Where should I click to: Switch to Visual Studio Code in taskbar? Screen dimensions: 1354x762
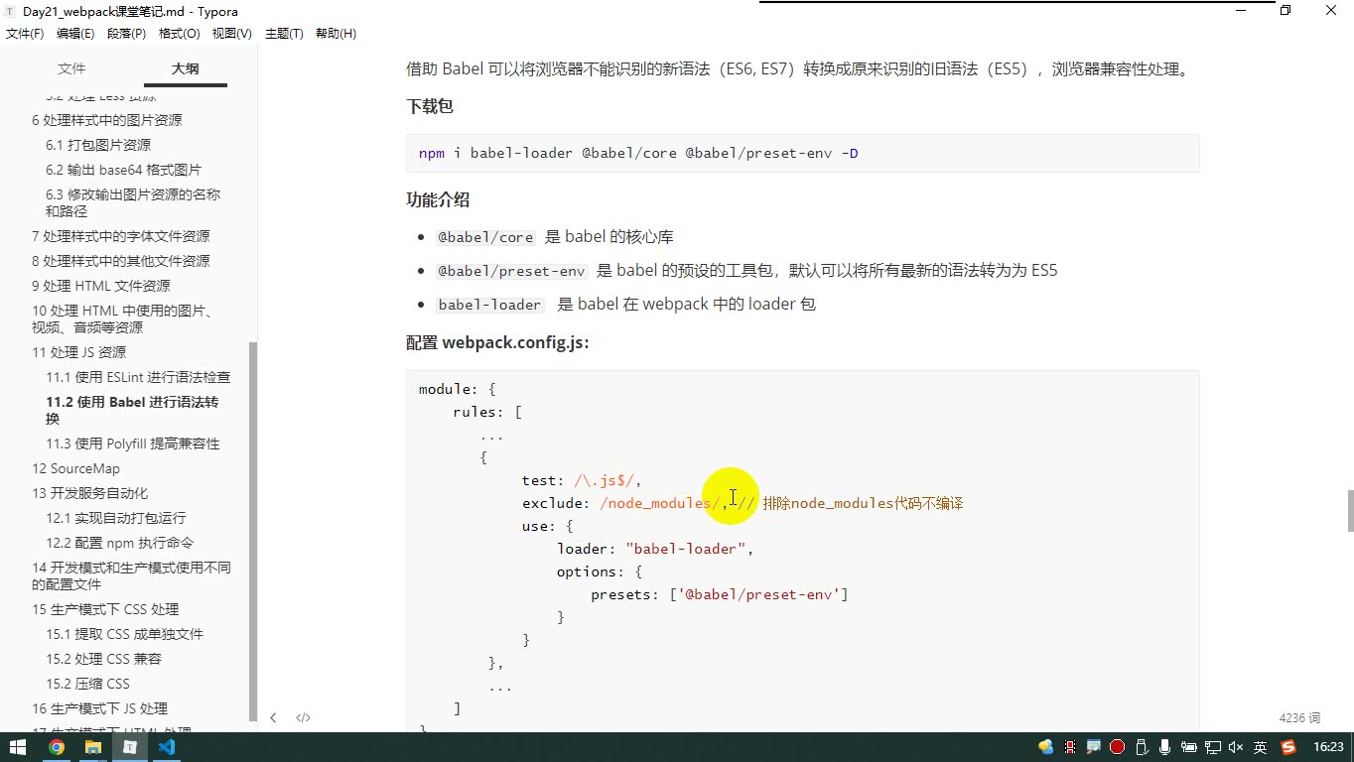(x=167, y=747)
